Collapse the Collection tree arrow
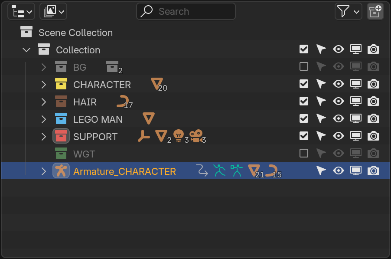Viewport: 391px width, 259px height. point(26,49)
